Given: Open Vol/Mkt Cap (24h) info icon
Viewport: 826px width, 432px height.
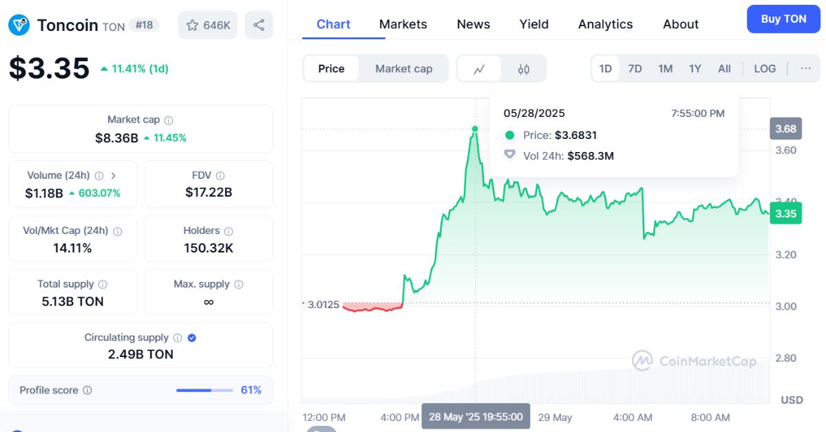Looking at the screenshot, I should click(x=117, y=231).
